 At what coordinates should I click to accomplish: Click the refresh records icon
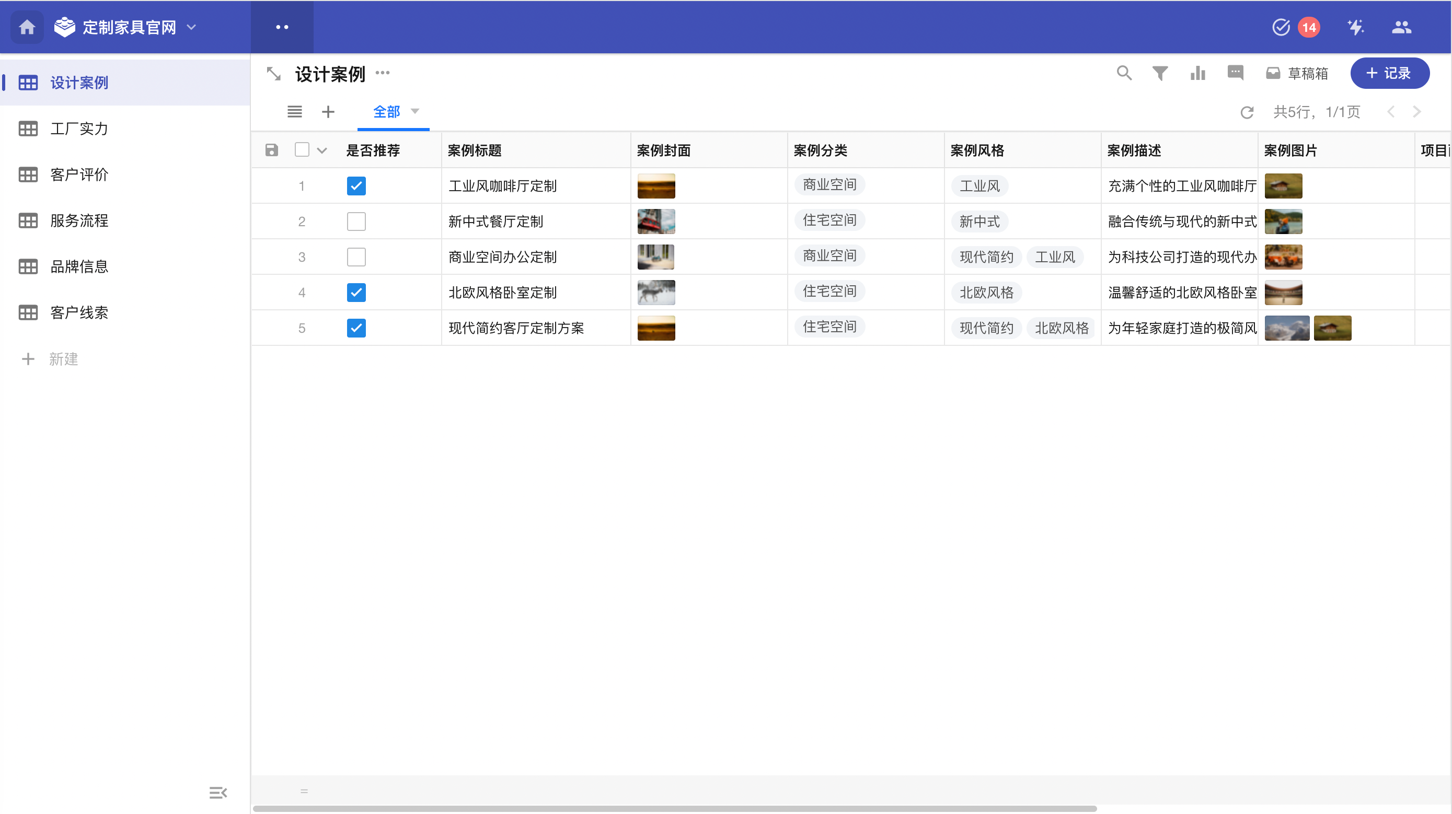click(1247, 113)
